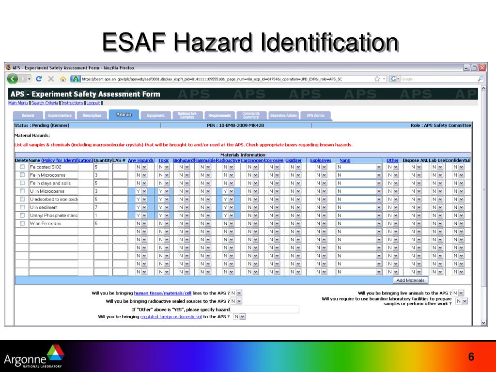Viewport: 496px width, 372px height.
Task: Click the Quantity field for U in sediment
Action: (101, 207)
